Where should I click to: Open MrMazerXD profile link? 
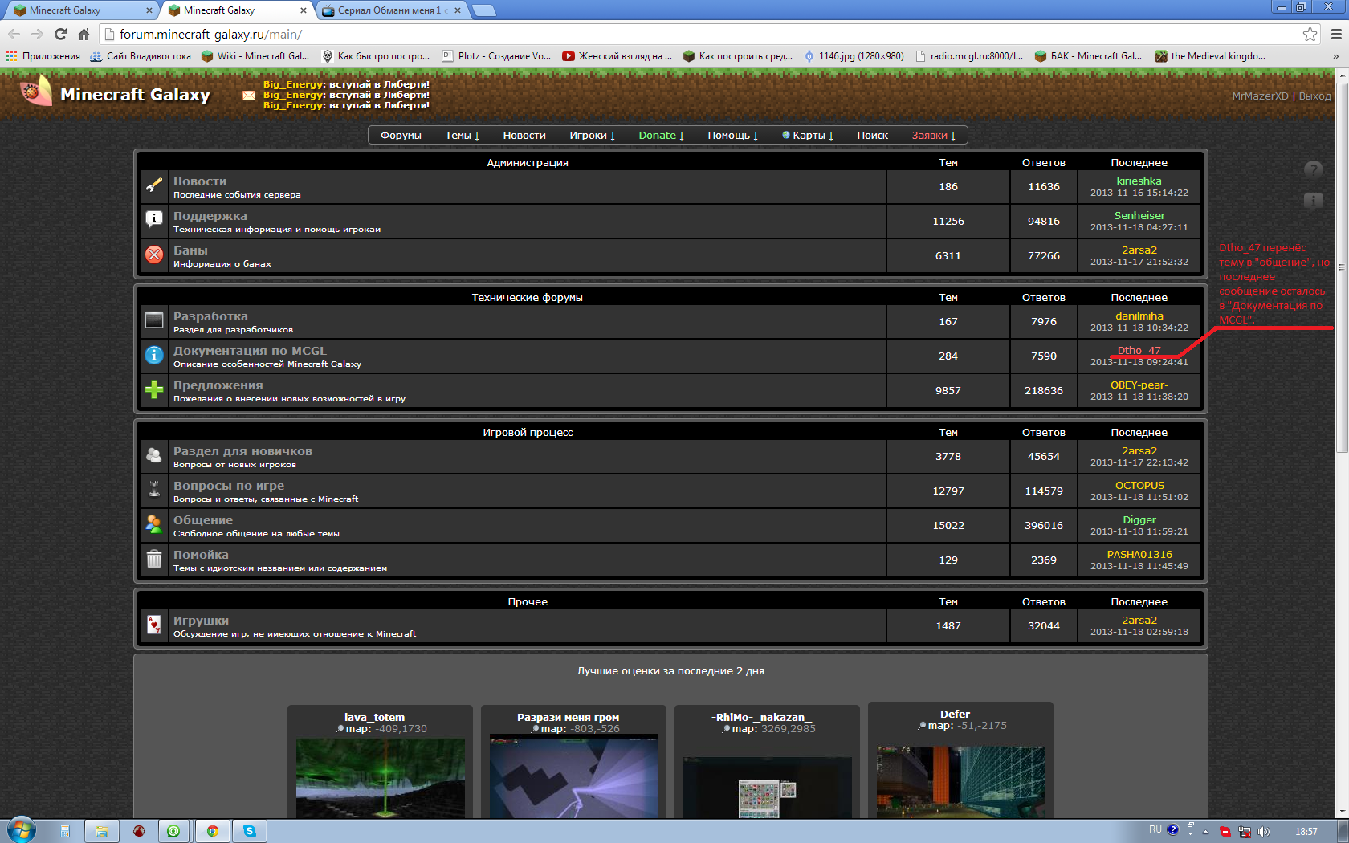click(x=1260, y=96)
